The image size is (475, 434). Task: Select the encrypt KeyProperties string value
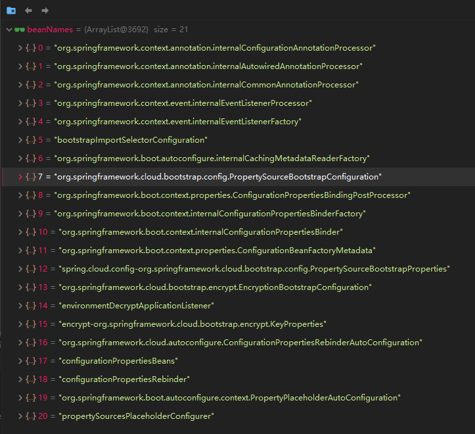point(192,324)
